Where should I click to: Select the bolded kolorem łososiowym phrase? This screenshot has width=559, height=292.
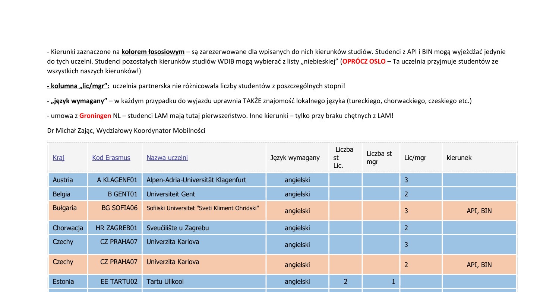pos(152,52)
